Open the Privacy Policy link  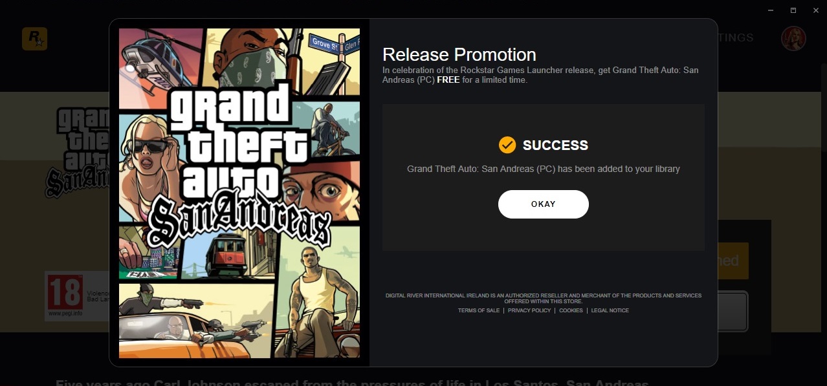click(x=529, y=310)
